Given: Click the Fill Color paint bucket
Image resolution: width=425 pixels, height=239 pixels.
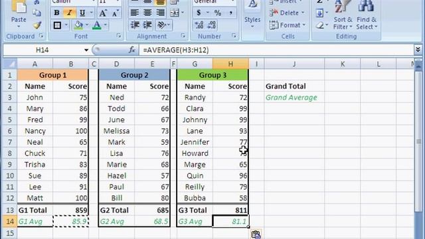Looking at the screenshot, I should click(78, 25).
